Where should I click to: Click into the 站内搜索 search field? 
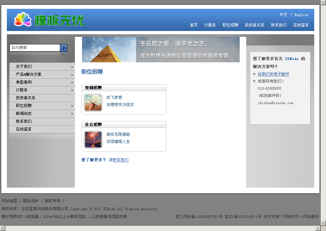35,48
